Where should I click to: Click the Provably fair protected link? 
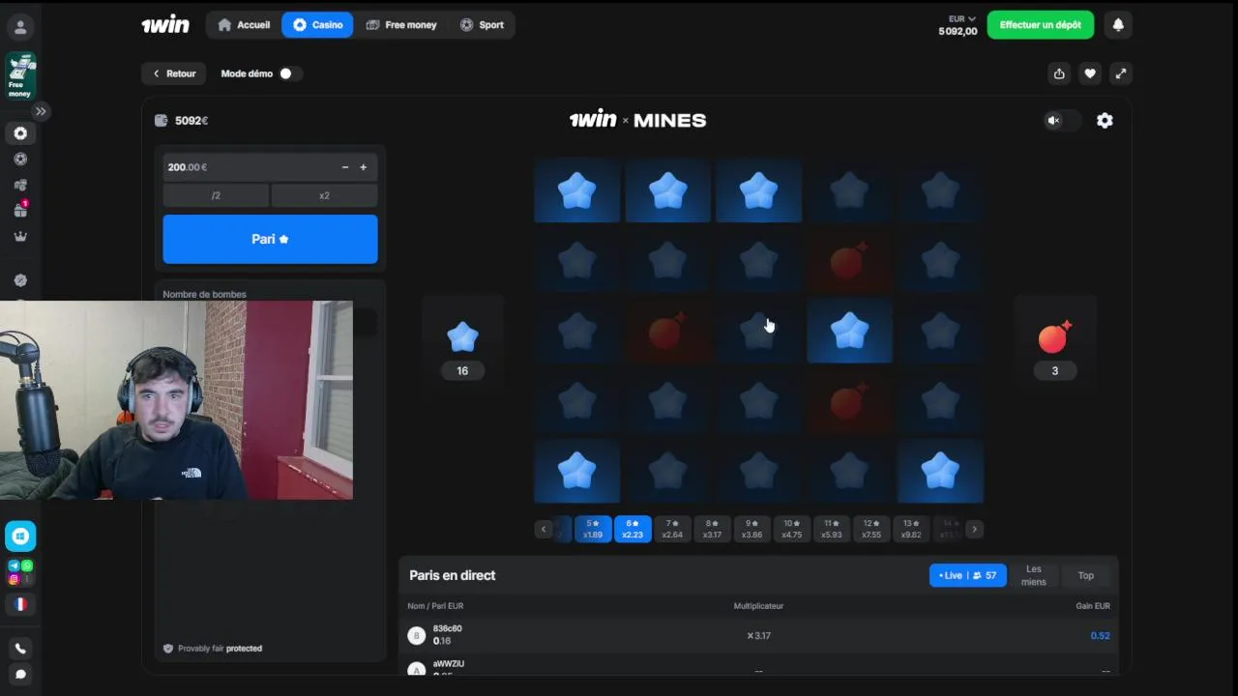pos(213,649)
